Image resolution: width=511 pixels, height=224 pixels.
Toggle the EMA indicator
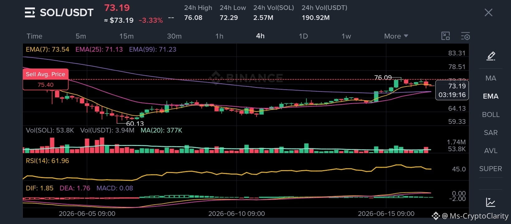click(x=491, y=96)
